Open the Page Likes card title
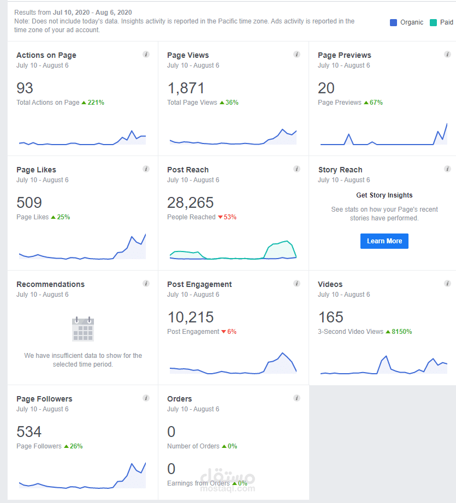 36,170
